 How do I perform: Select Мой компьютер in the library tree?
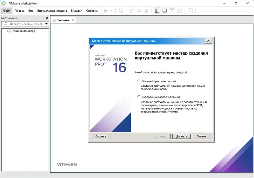click(23, 31)
